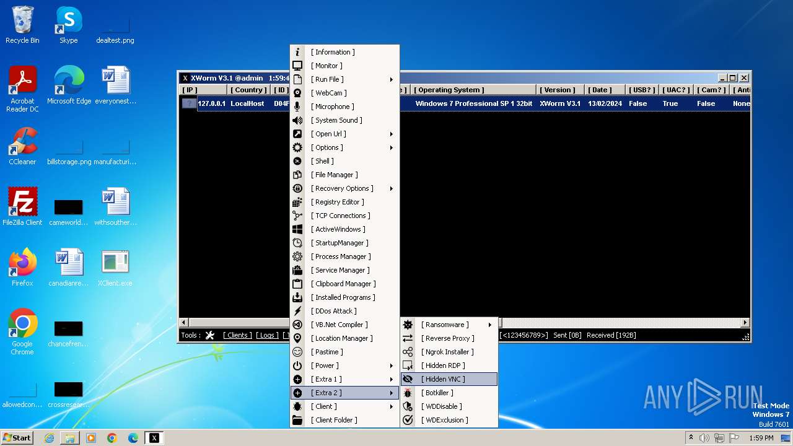This screenshot has width=793, height=446.
Task: Select the [ Hidden VNC ] menu entry
Action: click(449, 379)
